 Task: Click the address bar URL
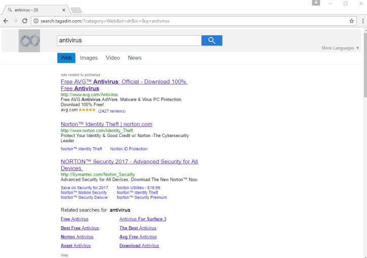pyautogui.click(x=105, y=21)
